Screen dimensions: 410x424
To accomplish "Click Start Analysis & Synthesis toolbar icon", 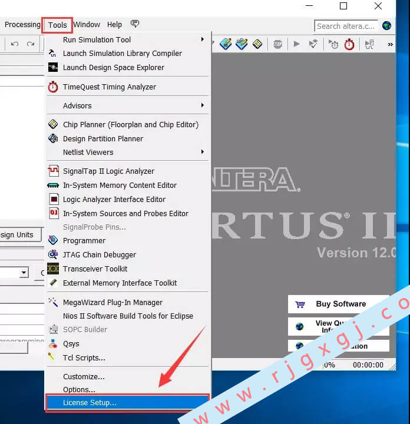I will point(313,44).
